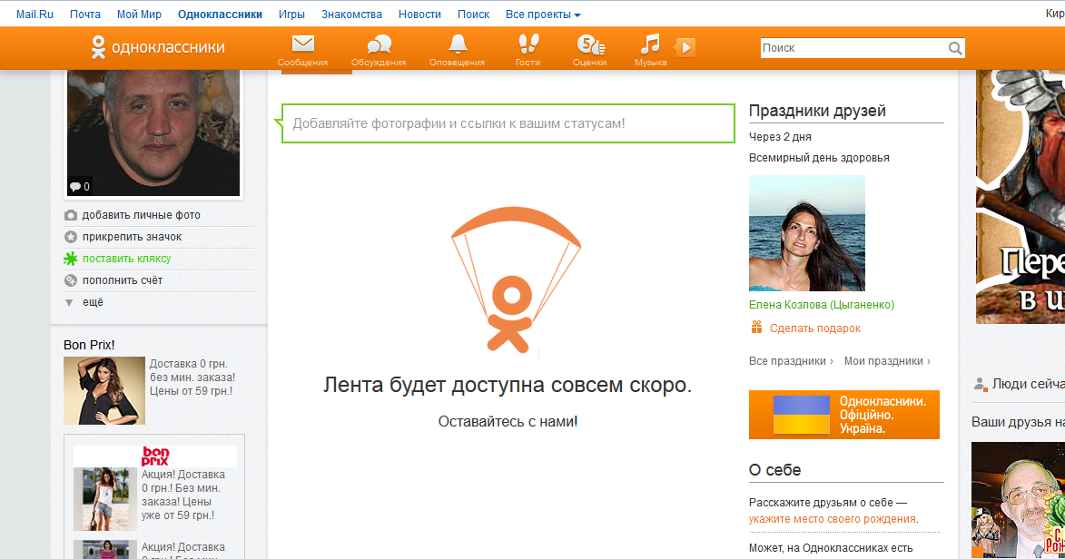Open Мои праздники link

point(887,361)
